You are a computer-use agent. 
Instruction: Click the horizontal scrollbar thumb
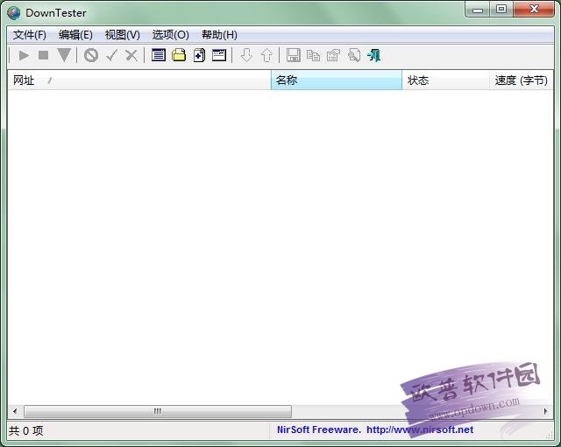click(x=158, y=411)
